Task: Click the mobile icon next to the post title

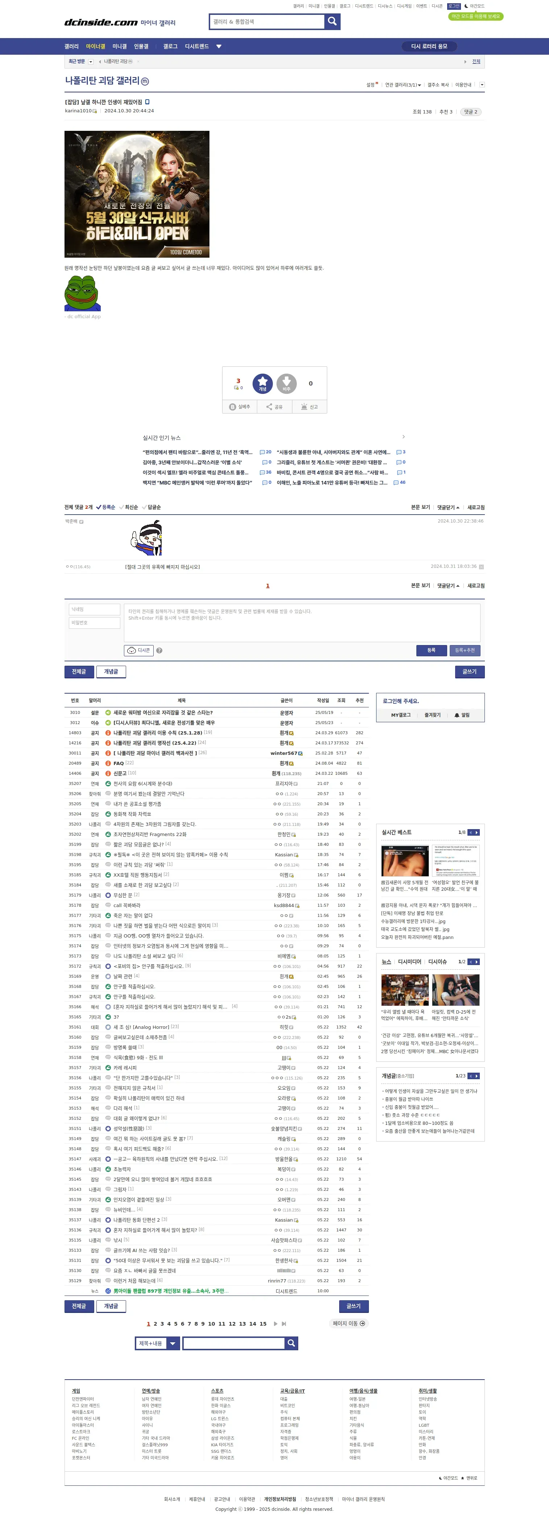Action: pyautogui.click(x=147, y=101)
